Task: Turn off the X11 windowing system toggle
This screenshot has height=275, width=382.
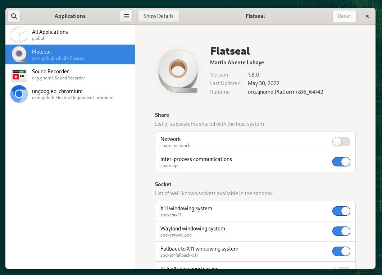Action: point(341,211)
